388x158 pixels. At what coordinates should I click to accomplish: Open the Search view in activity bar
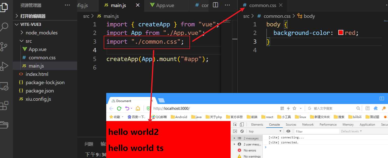tap(4, 27)
